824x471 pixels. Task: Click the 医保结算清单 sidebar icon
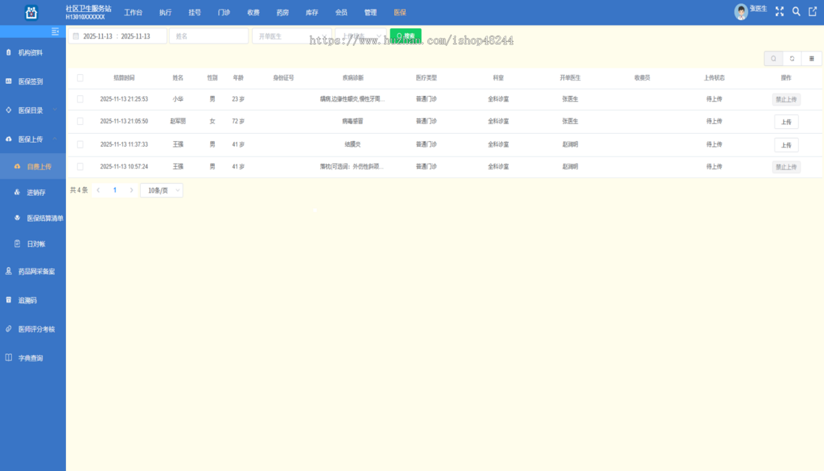17,218
